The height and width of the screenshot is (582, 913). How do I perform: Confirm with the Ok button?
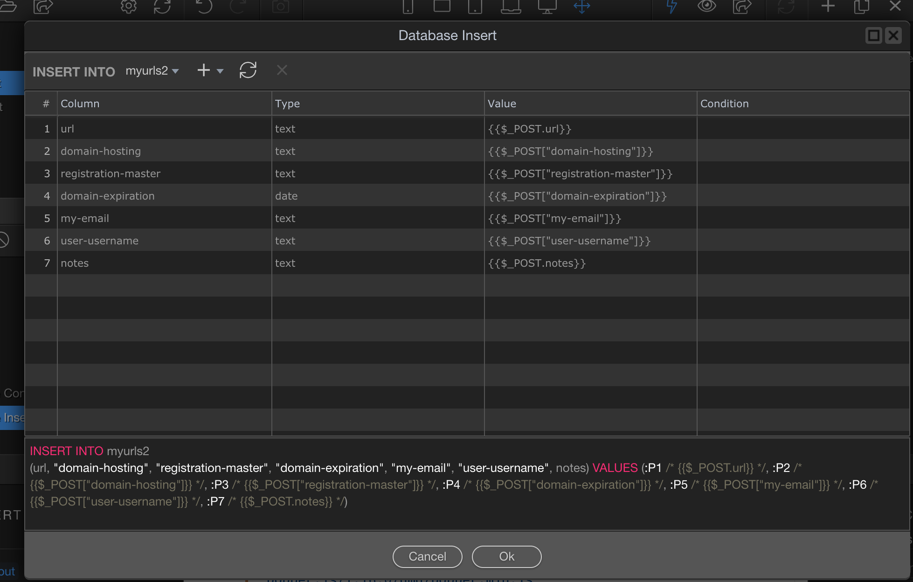506,556
